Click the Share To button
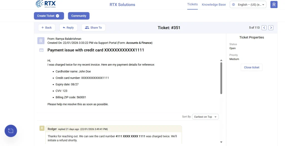Viewport: 285px width, 146px height. tap(93, 28)
